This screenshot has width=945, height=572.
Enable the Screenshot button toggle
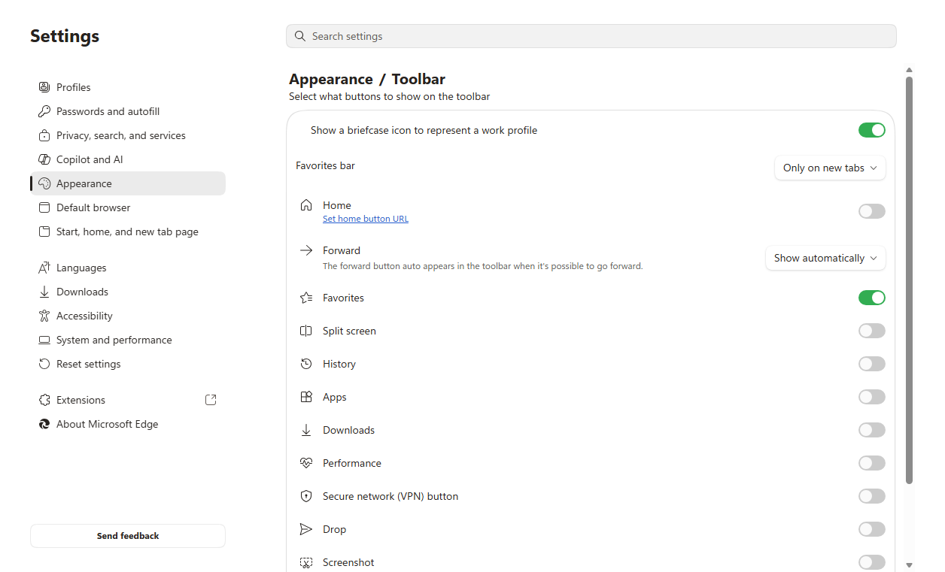click(872, 562)
